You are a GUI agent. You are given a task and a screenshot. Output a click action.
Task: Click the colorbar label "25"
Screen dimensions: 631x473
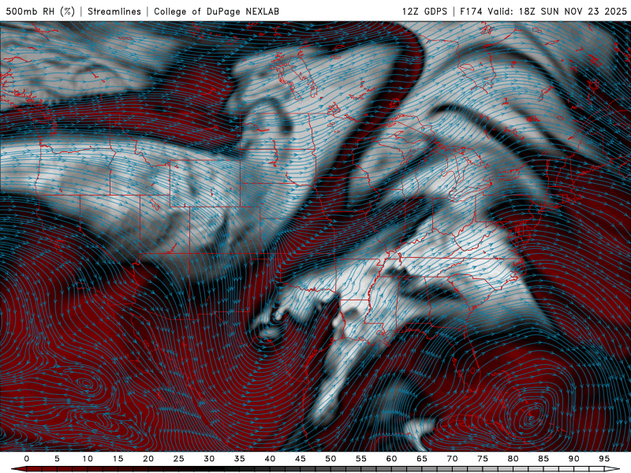179,459
